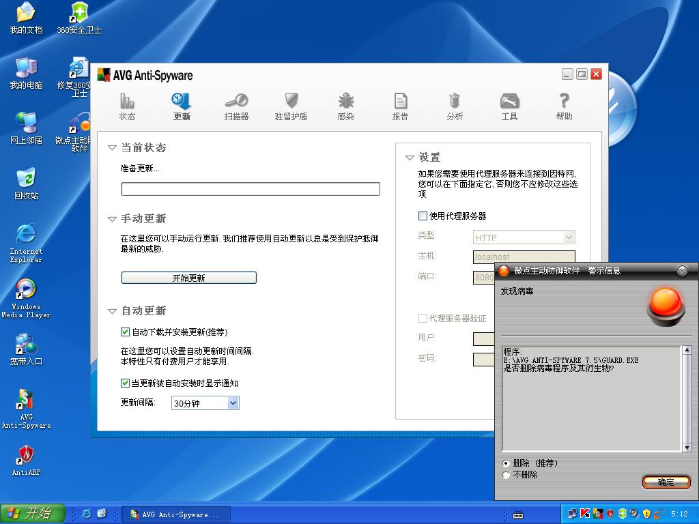Confirm the virus alert with 确定

(x=666, y=482)
